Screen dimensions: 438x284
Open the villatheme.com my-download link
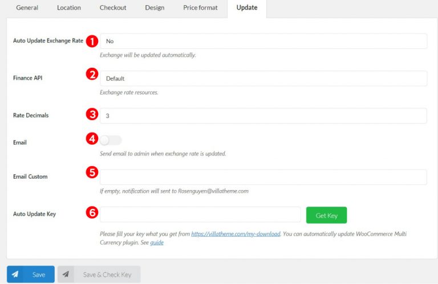point(236,234)
